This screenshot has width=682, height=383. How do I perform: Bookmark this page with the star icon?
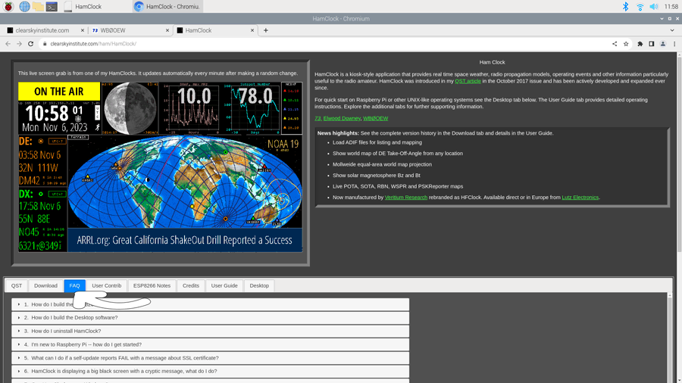pos(626,44)
